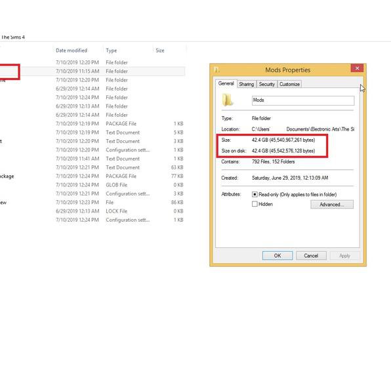Click the Apply button
This screenshot has width=391, height=391.
344,256
